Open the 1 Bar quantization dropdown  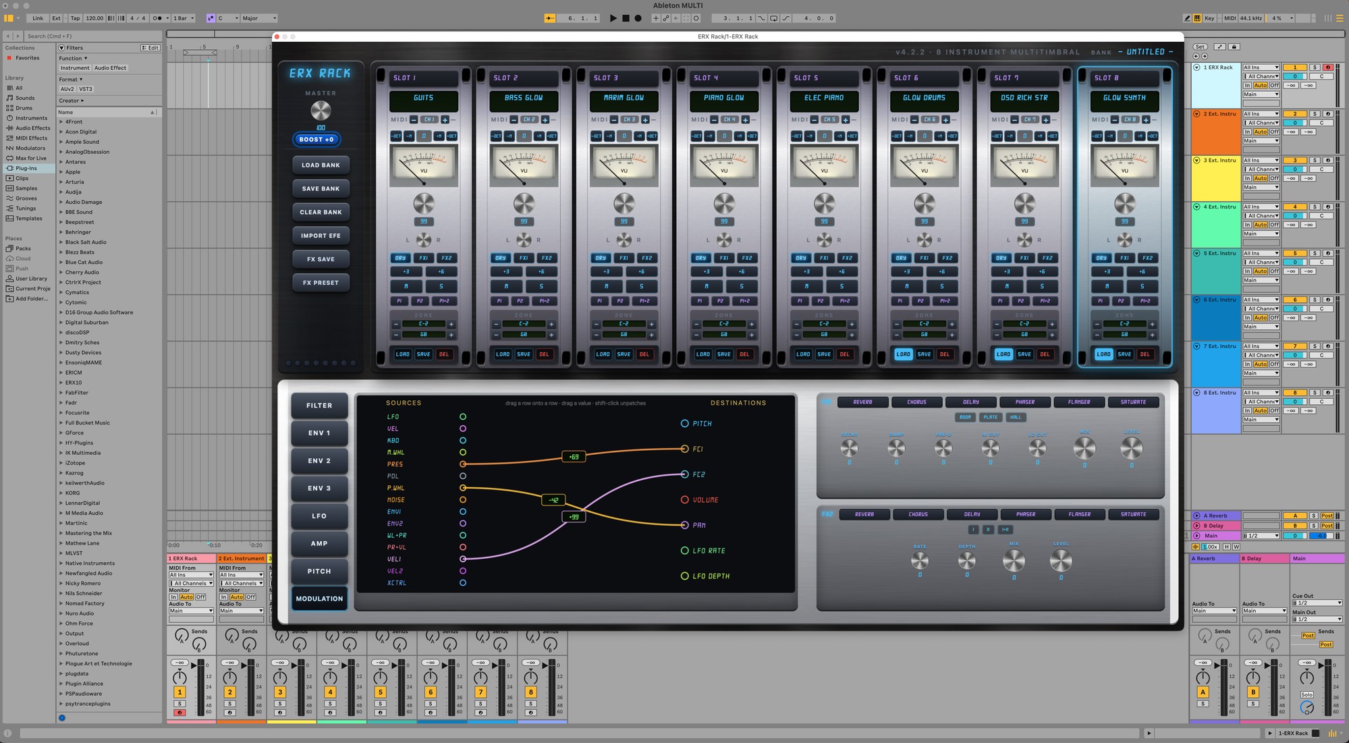click(x=184, y=18)
